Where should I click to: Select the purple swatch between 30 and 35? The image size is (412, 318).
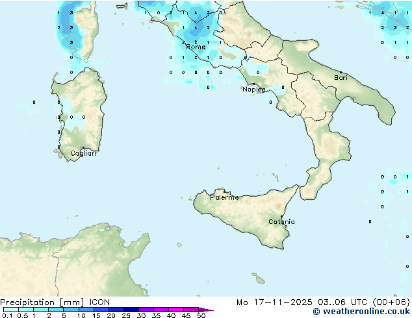coord(146,310)
